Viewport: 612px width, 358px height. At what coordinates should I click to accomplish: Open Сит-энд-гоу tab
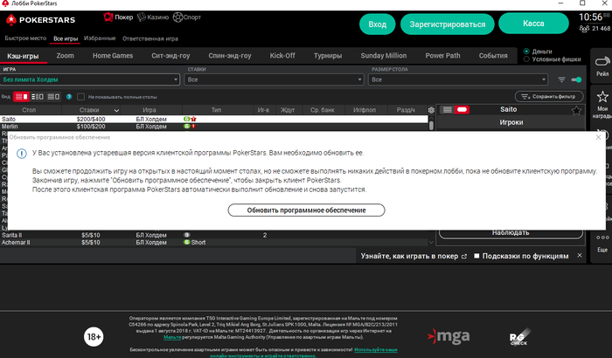point(170,56)
